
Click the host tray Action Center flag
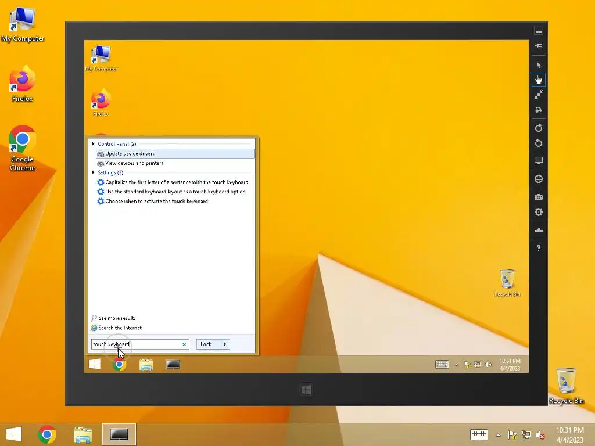pyautogui.click(x=512, y=435)
